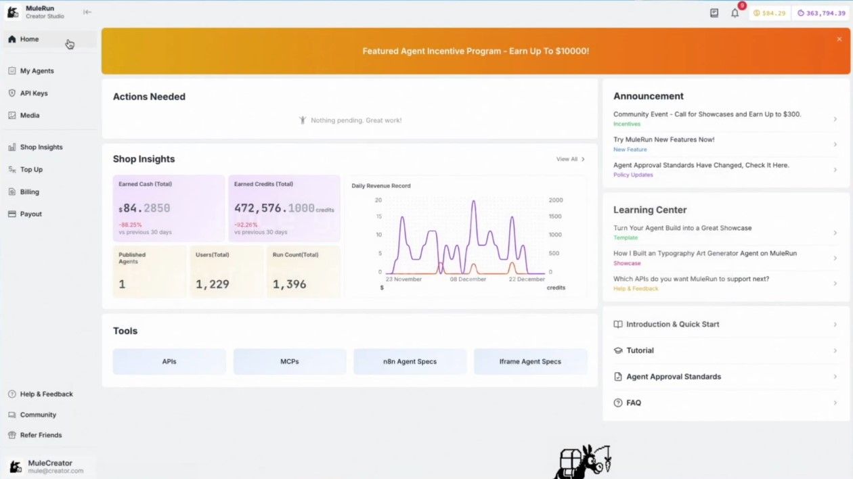Click the Billing document icon
Viewport: 853px width, 479px height.
12,191
